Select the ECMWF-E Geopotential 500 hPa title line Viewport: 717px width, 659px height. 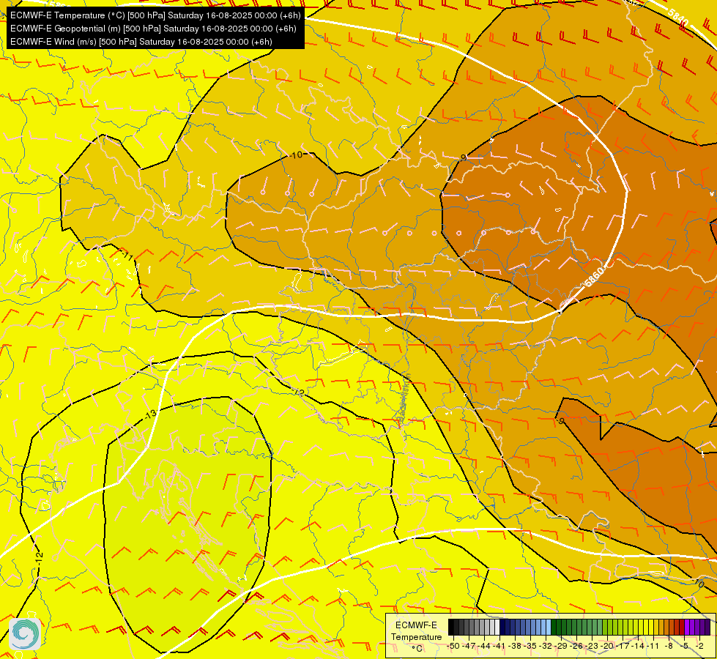(153, 29)
